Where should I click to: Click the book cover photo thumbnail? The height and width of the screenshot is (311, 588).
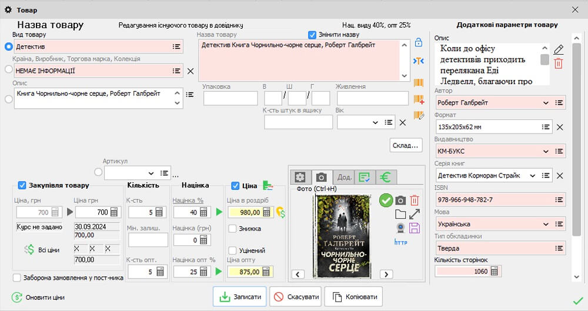(343, 236)
